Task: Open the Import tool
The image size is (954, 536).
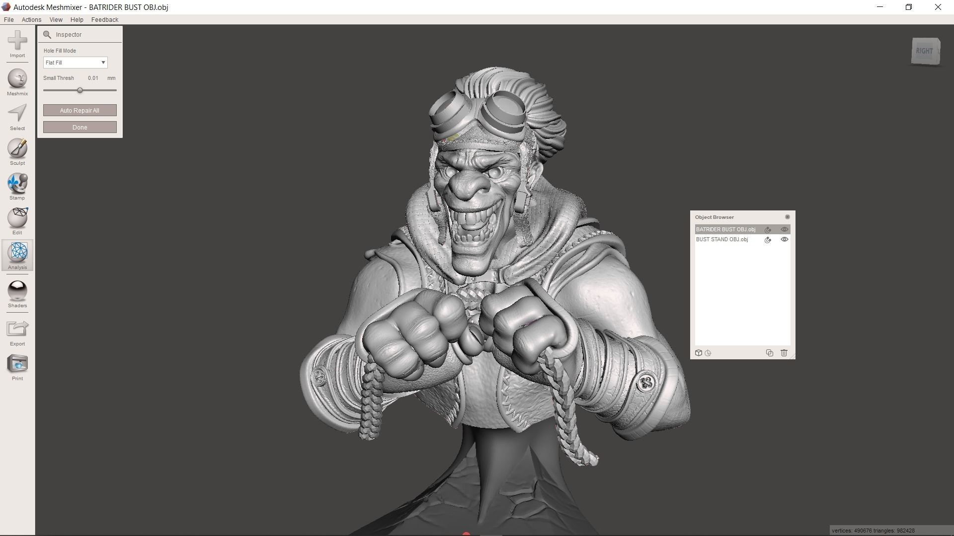Action: [17, 44]
